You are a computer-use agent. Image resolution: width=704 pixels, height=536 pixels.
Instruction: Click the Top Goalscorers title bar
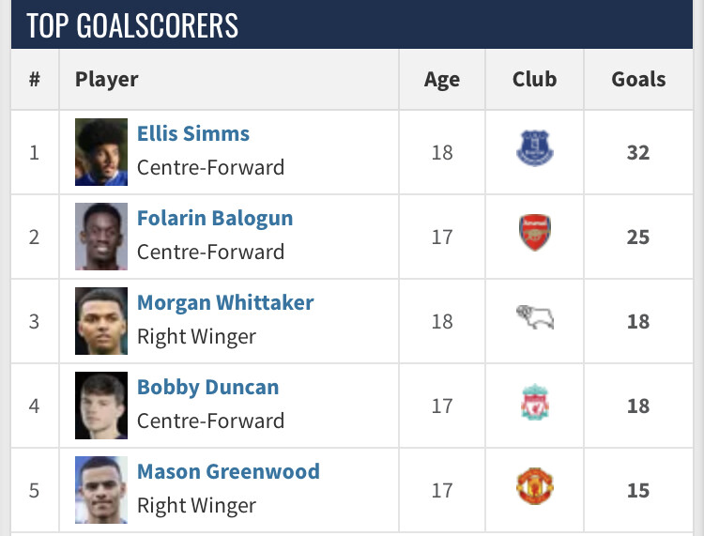(x=352, y=24)
